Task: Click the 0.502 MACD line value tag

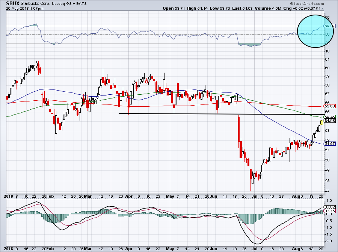Action: (330, 207)
